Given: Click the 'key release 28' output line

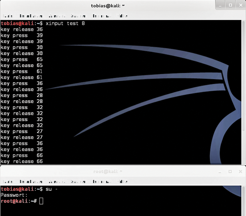Looking at the screenshot, I should pos(21,101).
